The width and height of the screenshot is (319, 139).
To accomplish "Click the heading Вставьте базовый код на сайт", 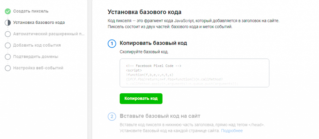I will (x=160, y=116).
